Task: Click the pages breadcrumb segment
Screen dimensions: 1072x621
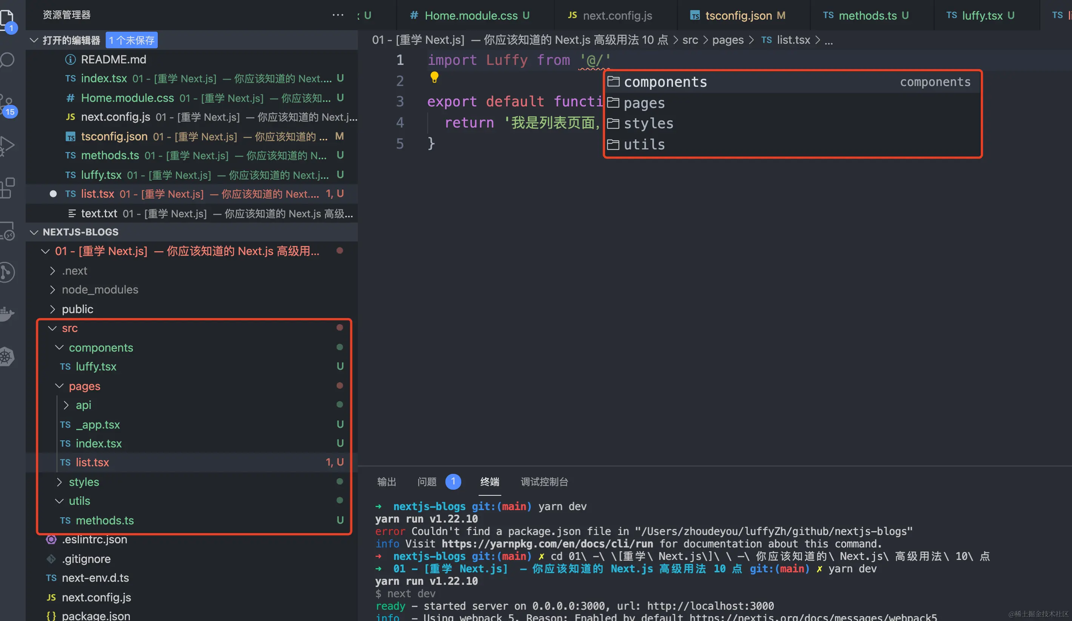Action: pos(728,40)
